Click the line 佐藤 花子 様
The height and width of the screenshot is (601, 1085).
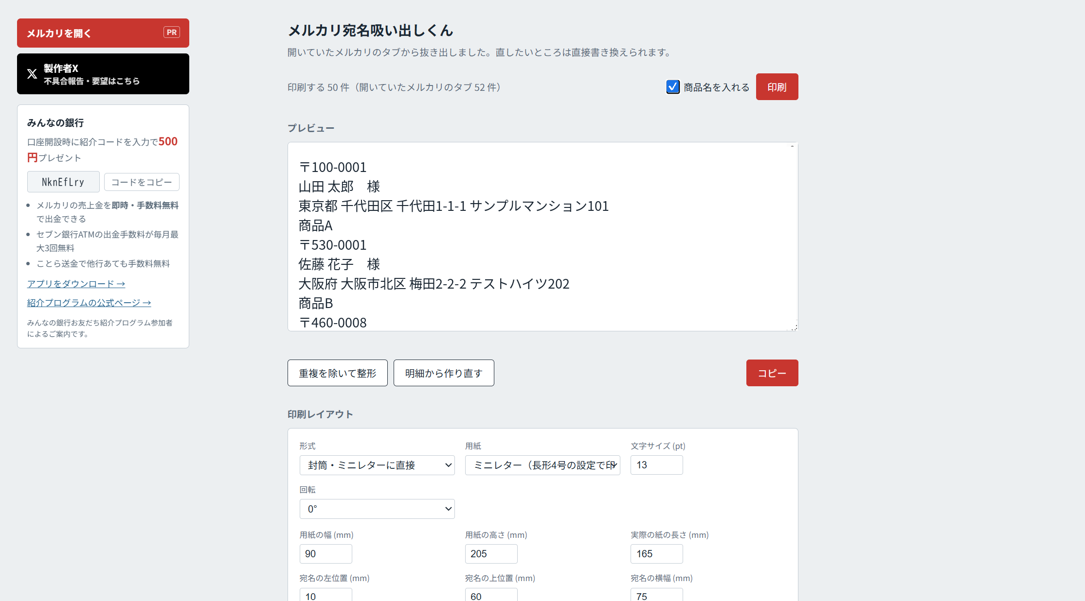(x=339, y=264)
